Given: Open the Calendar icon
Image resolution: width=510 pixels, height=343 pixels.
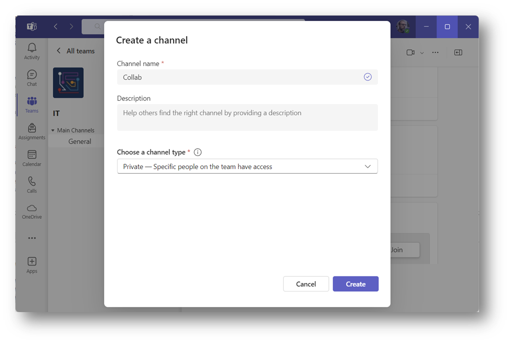Looking at the screenshot, I should tap(32, 155).
